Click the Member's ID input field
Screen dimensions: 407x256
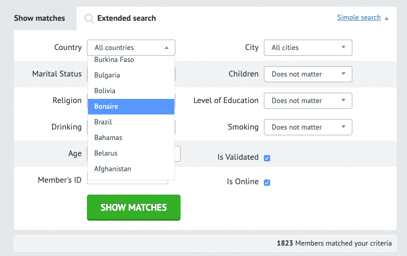128,182
